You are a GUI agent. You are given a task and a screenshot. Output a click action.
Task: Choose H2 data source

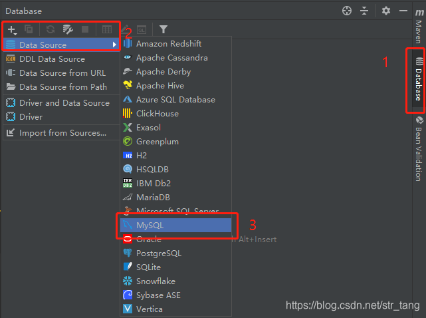(175, 155)
